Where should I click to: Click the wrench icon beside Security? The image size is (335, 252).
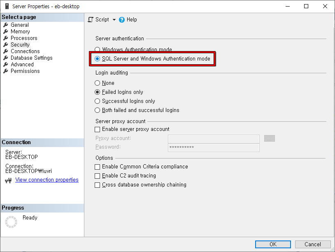pos(6,44)
